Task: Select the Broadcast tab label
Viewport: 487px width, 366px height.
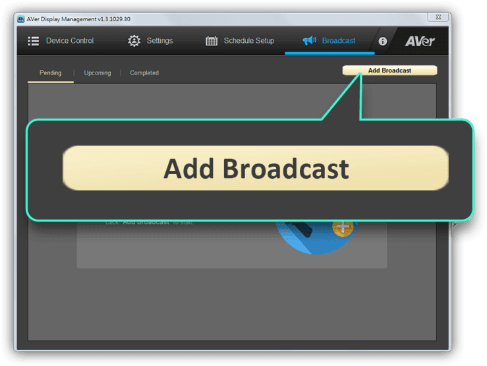Action: pyautogui.click(x=339, y=41)
